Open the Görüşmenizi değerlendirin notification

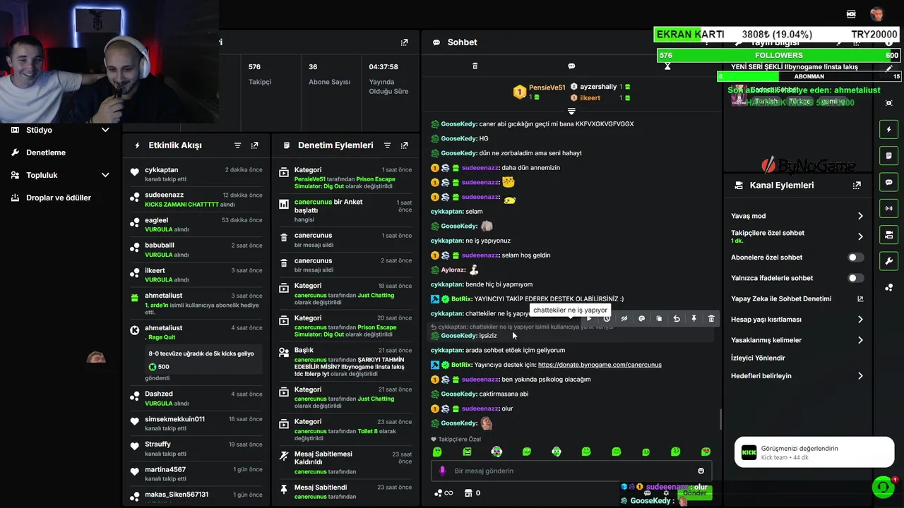[814, 452]
